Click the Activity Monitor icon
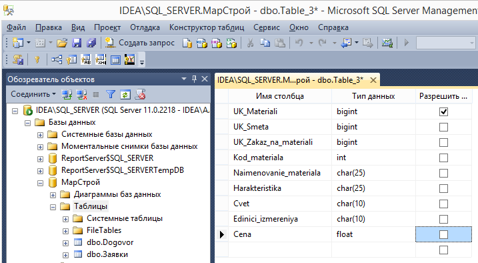The width and height of the screenshot is (478, 263). (x=387, y=43)
